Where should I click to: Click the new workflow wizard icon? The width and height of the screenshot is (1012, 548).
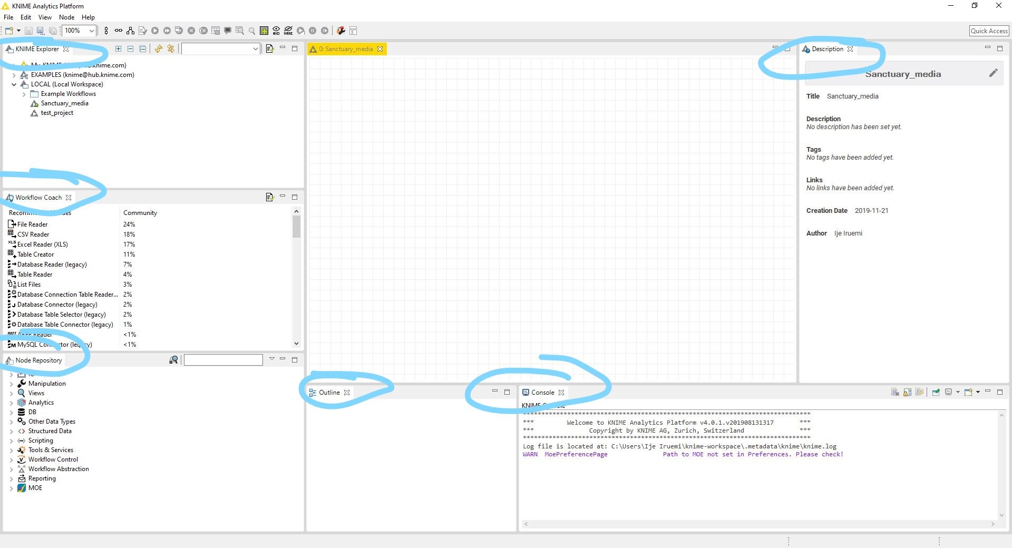click(9, 31)
